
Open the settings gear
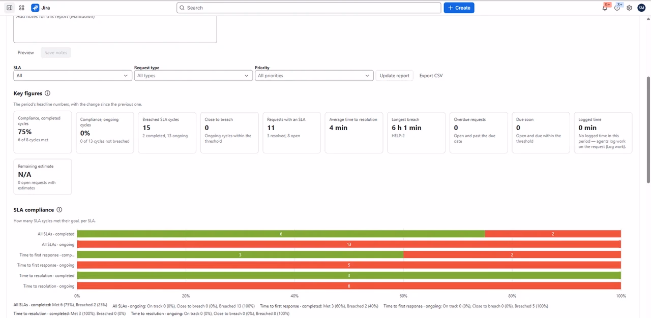click(x=629, y=8)
